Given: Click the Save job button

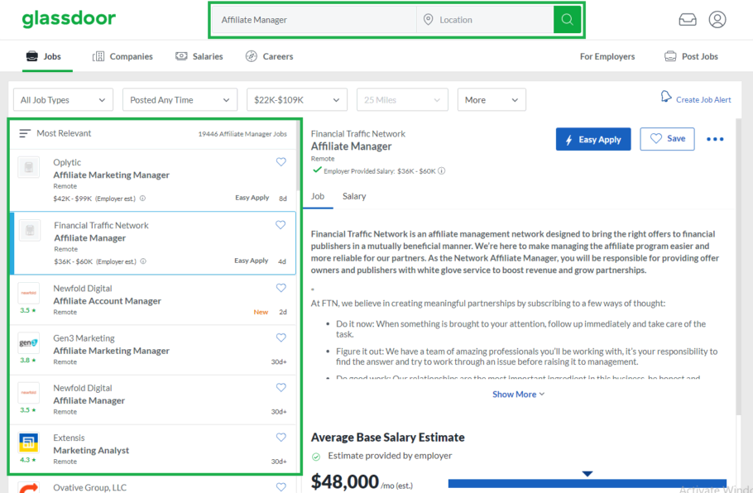Looking at the screenshot, I should tap(667, 139).
